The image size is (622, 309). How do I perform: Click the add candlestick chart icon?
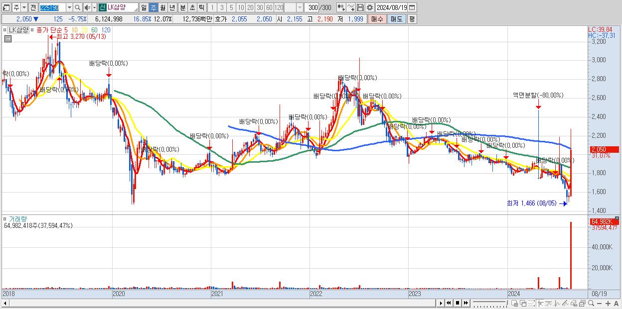coord(342,7)
